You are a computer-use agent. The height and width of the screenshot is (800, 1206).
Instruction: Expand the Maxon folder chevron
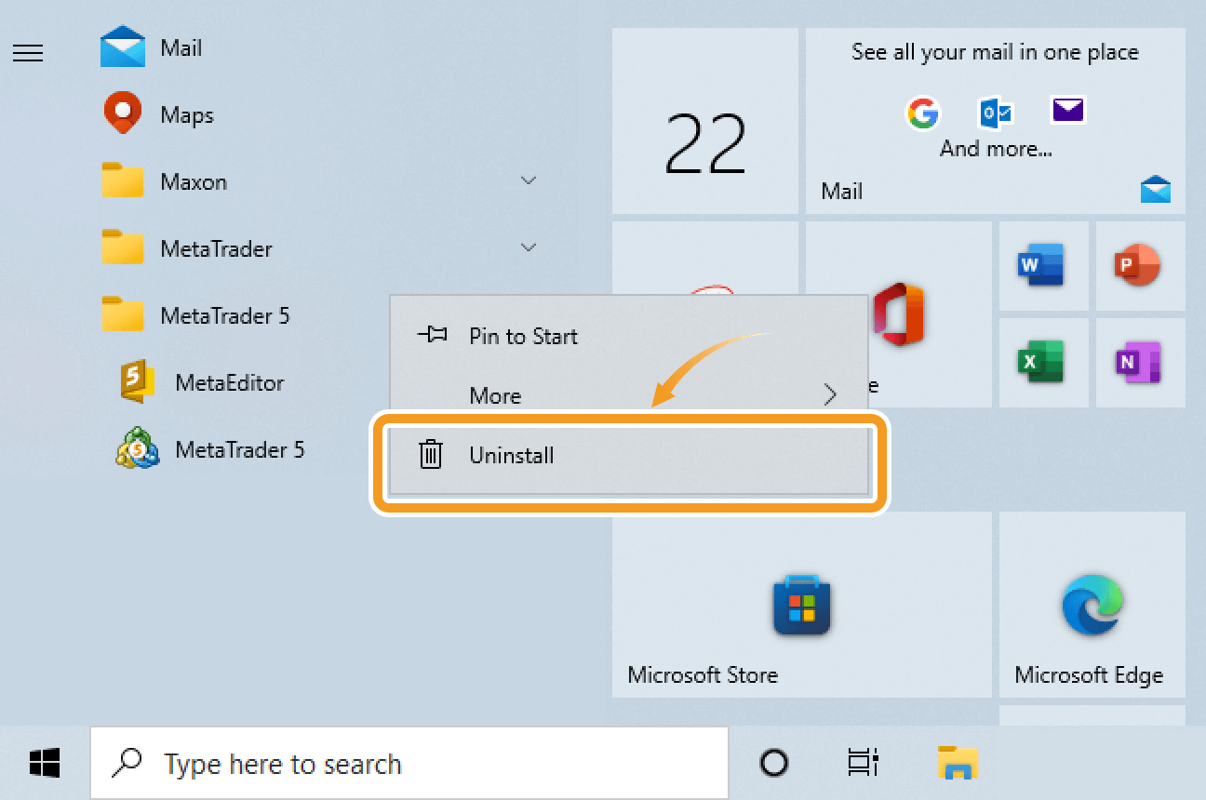(529, 180)
